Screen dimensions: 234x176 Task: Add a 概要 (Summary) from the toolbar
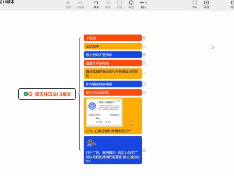tap(108, 4)
